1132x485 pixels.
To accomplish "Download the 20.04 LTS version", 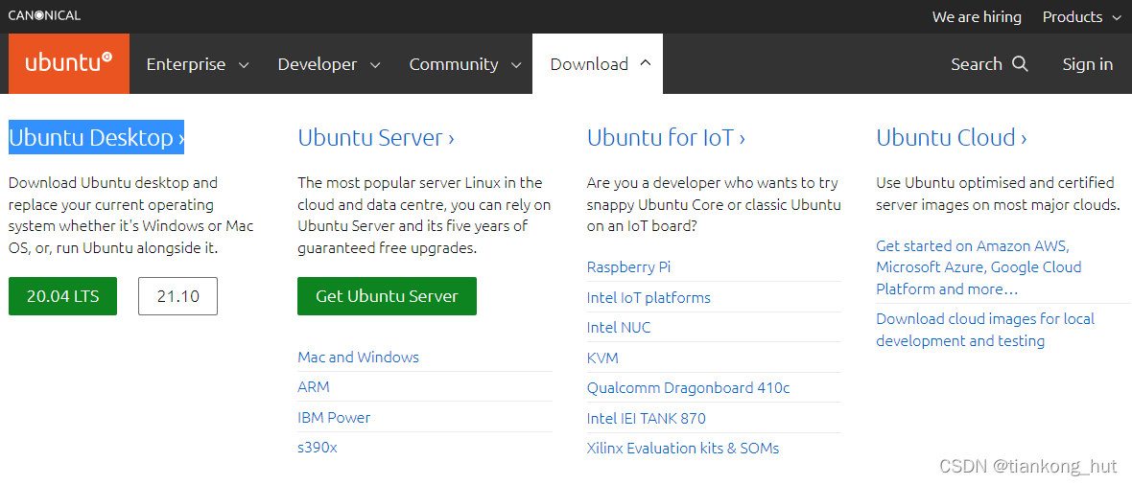I will pos(62,296).
